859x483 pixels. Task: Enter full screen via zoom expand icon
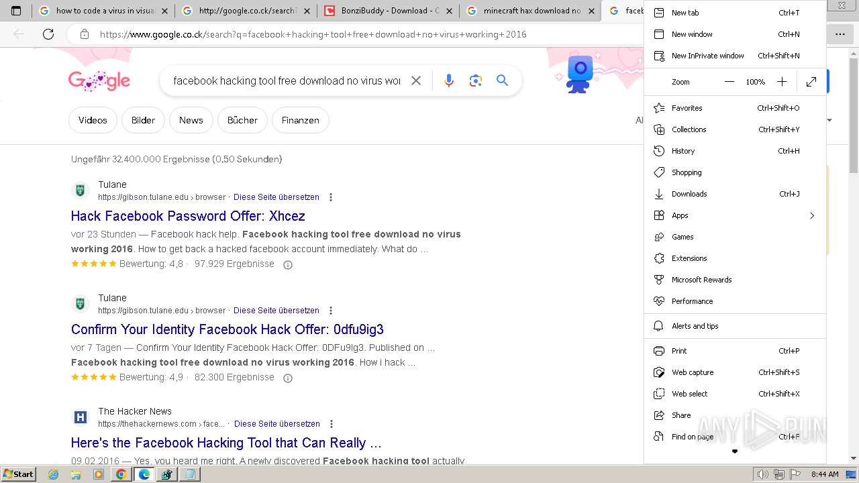click(811, 82)
